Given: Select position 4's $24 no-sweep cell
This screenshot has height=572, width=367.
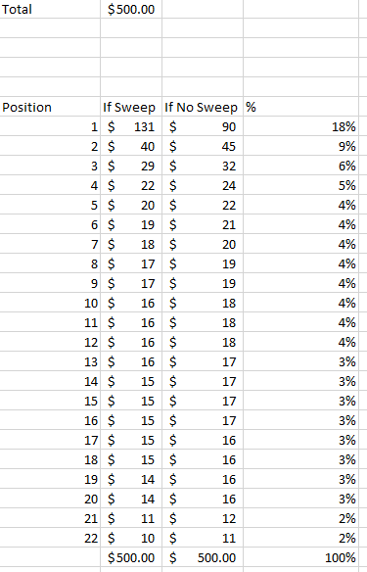Looking at the screenshot, I should click(x=203, y=185).
